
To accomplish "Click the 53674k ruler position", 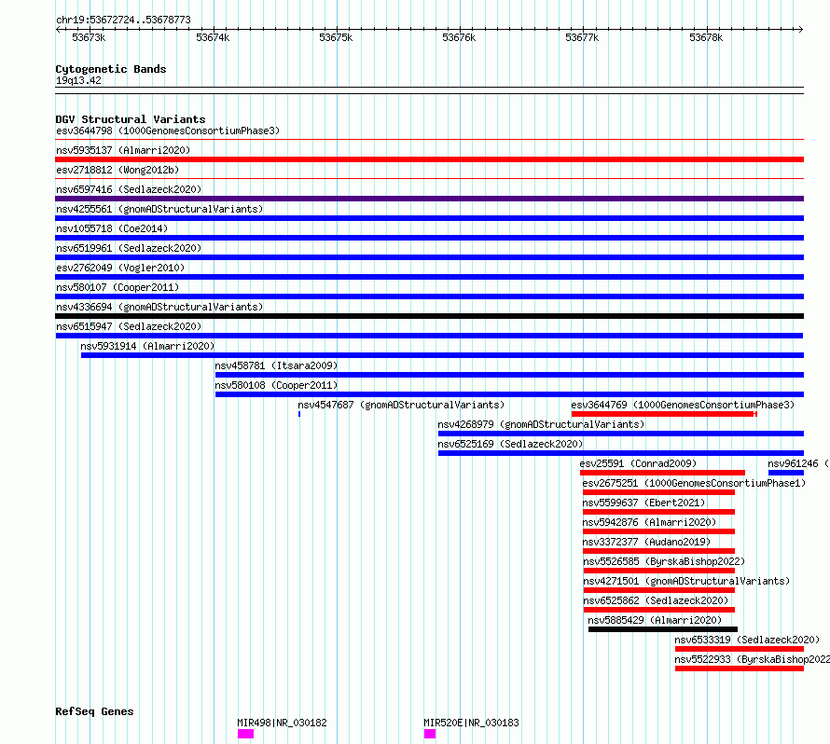I will click(x=213, y=37).
